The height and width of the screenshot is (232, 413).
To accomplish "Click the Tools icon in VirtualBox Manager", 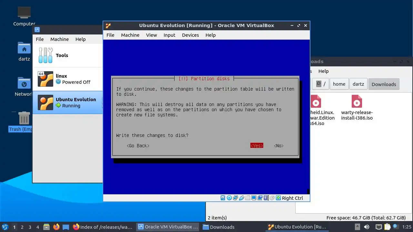I will pos(45,55).
